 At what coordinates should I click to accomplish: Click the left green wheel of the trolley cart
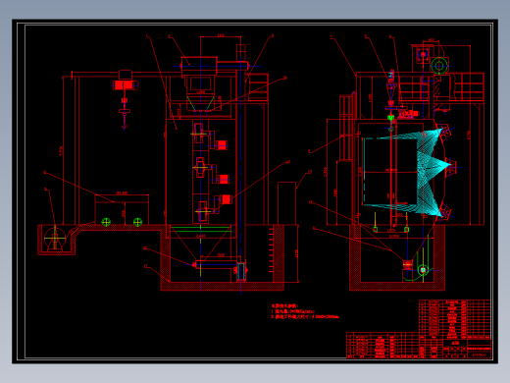[x=106, y=222]
